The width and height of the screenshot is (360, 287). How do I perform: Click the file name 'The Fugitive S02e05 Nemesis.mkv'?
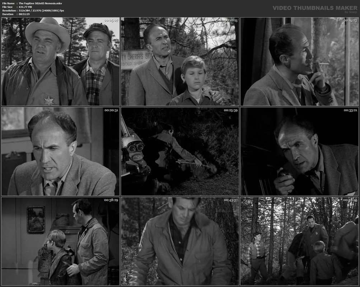41,3
